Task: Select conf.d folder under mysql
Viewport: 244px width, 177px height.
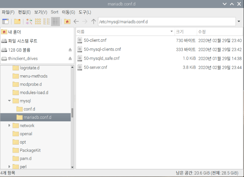Action: (29, 109)
